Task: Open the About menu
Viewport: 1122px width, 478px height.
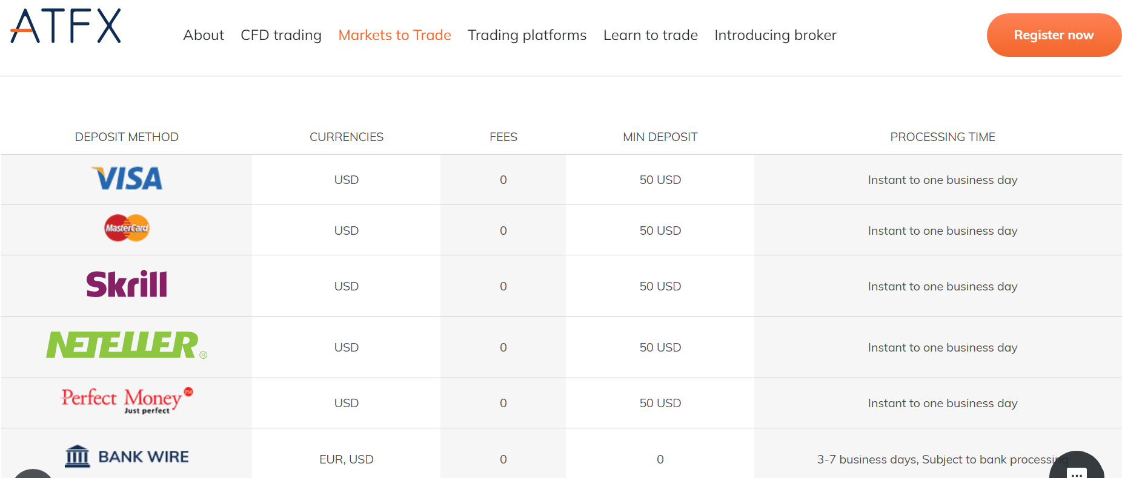Action: click(x=204, y=35)
